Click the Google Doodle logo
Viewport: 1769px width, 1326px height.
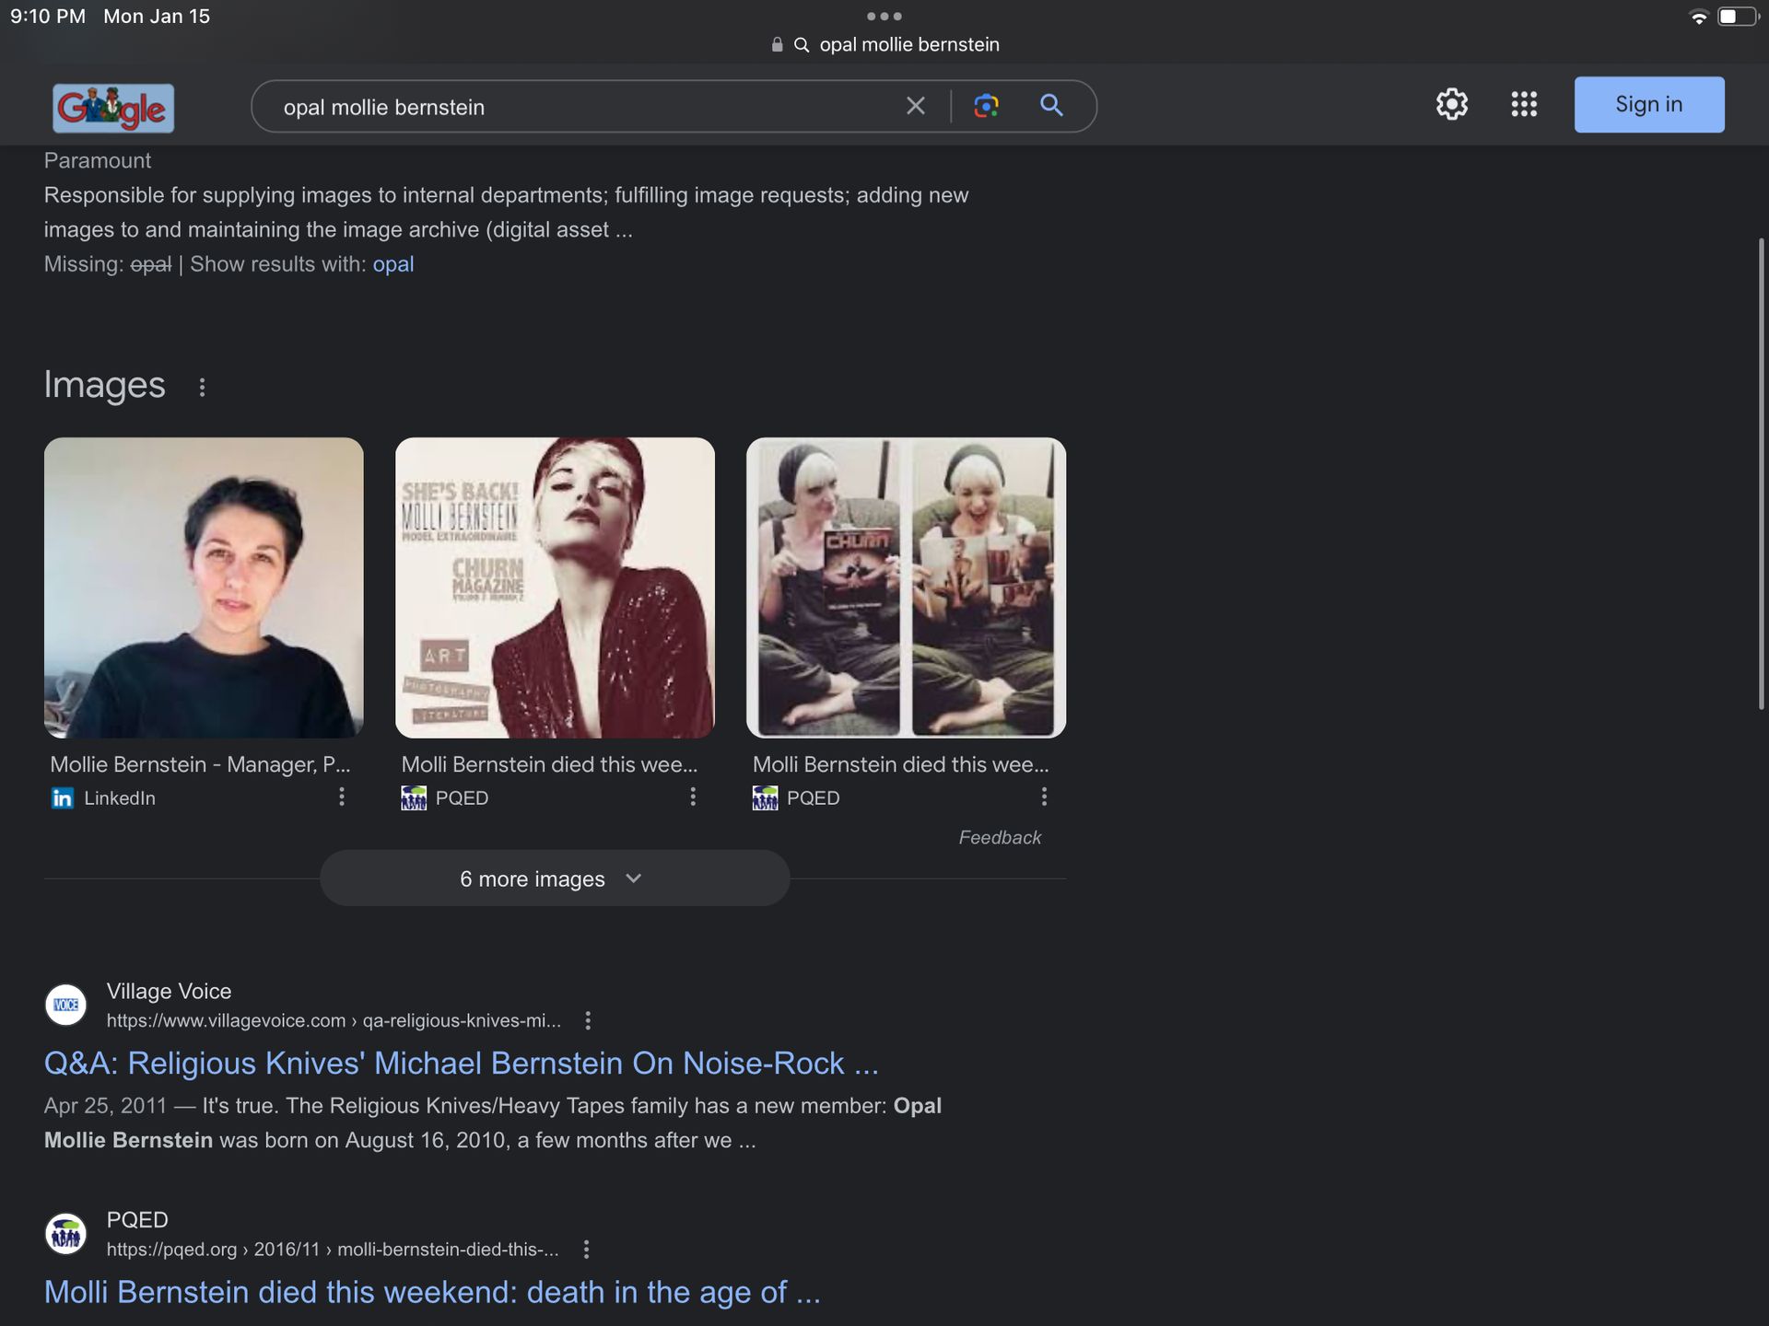pyautogui.click(x=113, y=108)
